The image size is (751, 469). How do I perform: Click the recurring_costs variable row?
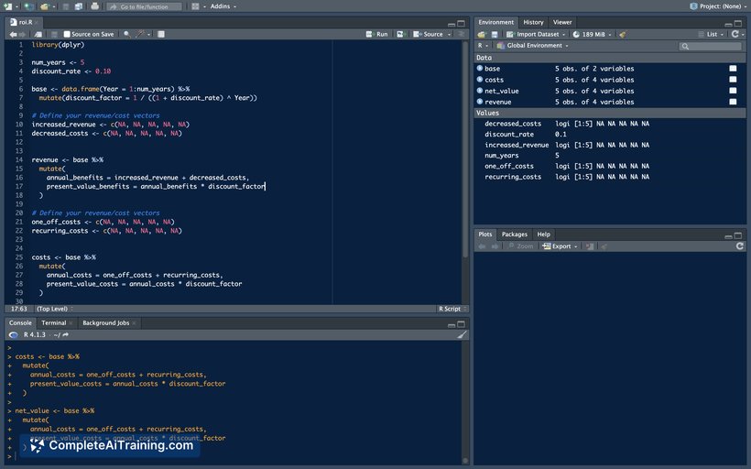[x=609, y=177]
